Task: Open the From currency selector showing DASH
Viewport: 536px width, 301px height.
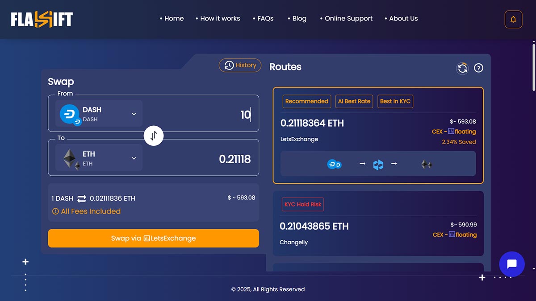Action: click(x=98, y=113)
